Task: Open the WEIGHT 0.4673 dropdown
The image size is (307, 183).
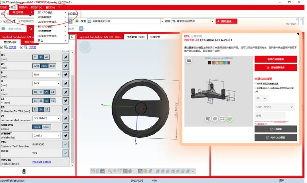Action: tap(59, 136)
